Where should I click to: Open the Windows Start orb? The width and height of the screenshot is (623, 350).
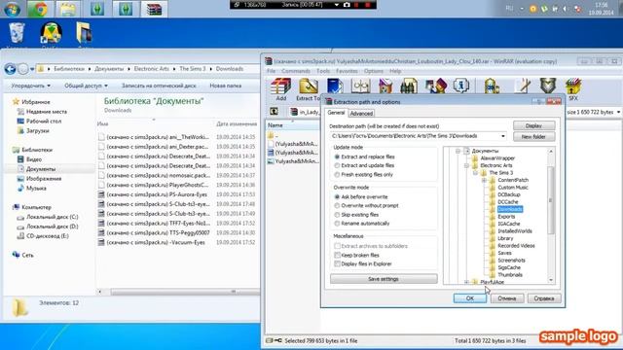pos(12,9)
